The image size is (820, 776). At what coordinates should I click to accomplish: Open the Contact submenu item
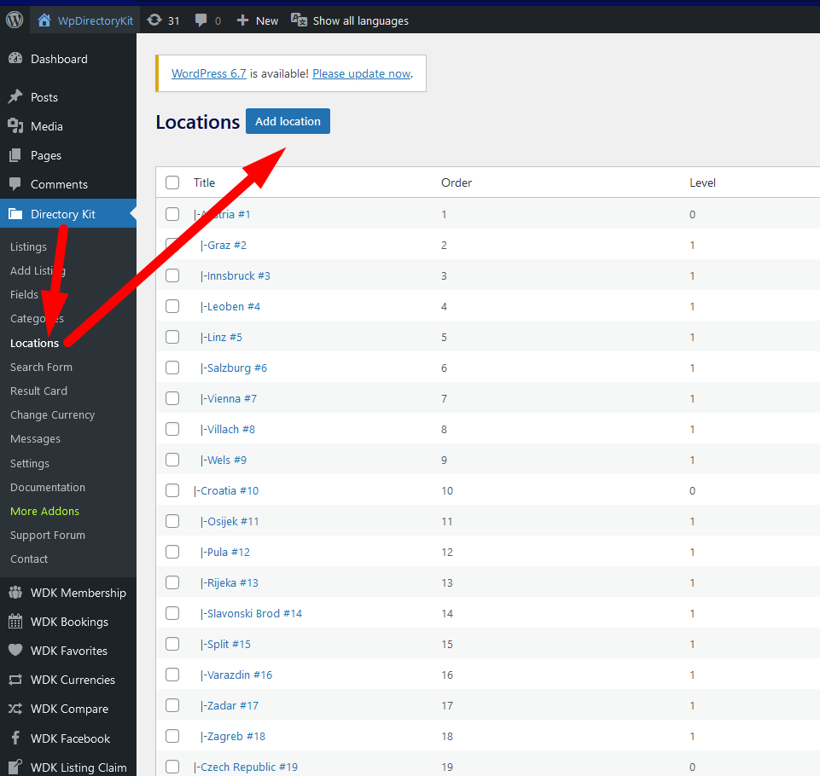[29, 559]
